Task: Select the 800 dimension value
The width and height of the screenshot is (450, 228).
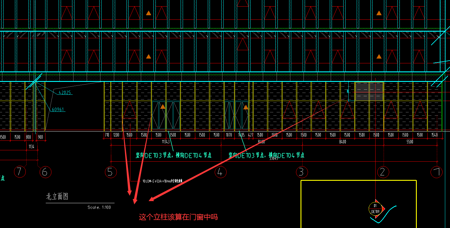Action: 28,137
